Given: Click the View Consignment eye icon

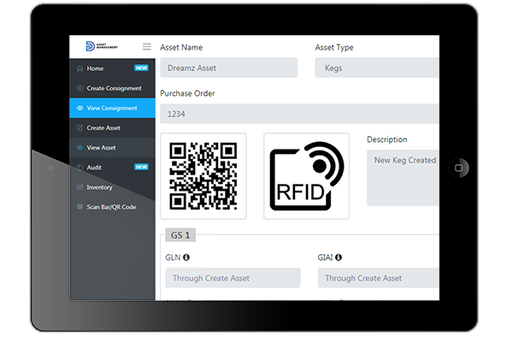Looking at the screenshot, I should [80, 108].
